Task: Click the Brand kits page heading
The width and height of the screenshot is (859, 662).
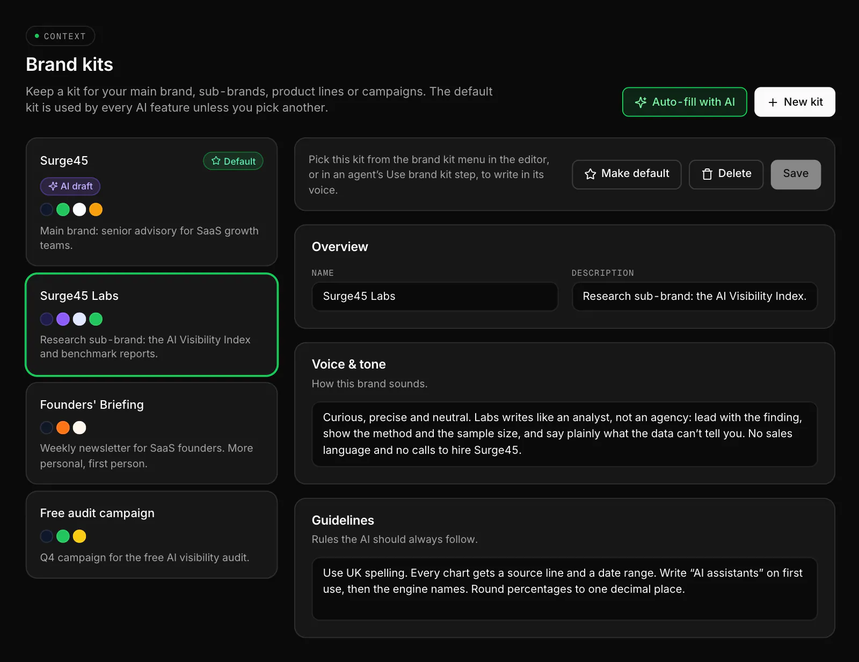Action: pyautogui.click(x=69, y=64)
